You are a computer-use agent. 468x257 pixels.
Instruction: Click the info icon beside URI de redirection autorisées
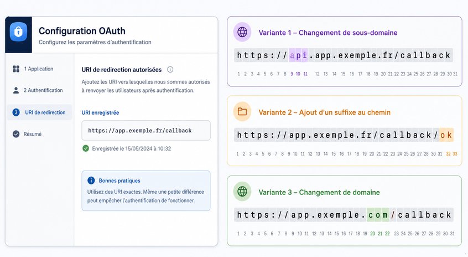point(170,70)
